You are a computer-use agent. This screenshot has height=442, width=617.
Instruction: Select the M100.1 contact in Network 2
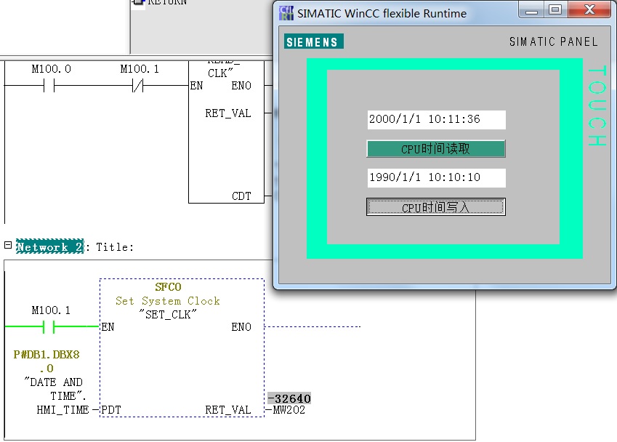pyautogui.click(x=49, y=326)
